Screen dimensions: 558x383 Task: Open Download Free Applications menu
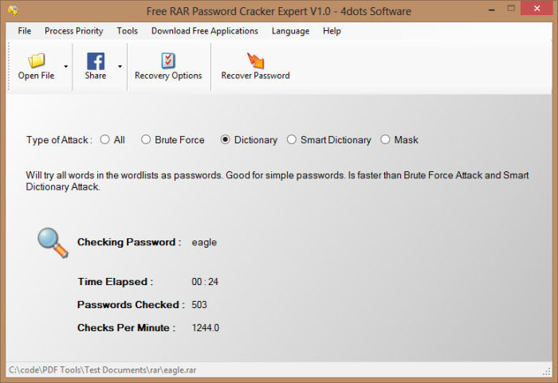tap(205, 31)
